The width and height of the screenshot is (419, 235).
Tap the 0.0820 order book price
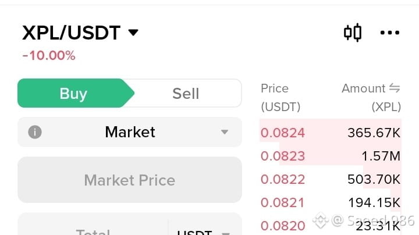[283, 226]
